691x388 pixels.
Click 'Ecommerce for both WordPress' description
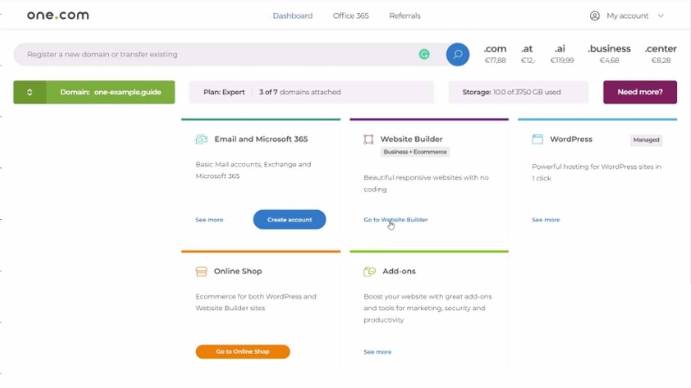tap(256, 302)
